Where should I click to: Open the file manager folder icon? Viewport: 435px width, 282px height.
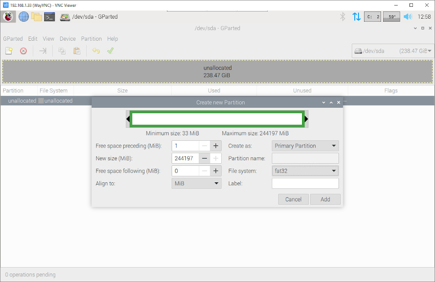point(37,17)
